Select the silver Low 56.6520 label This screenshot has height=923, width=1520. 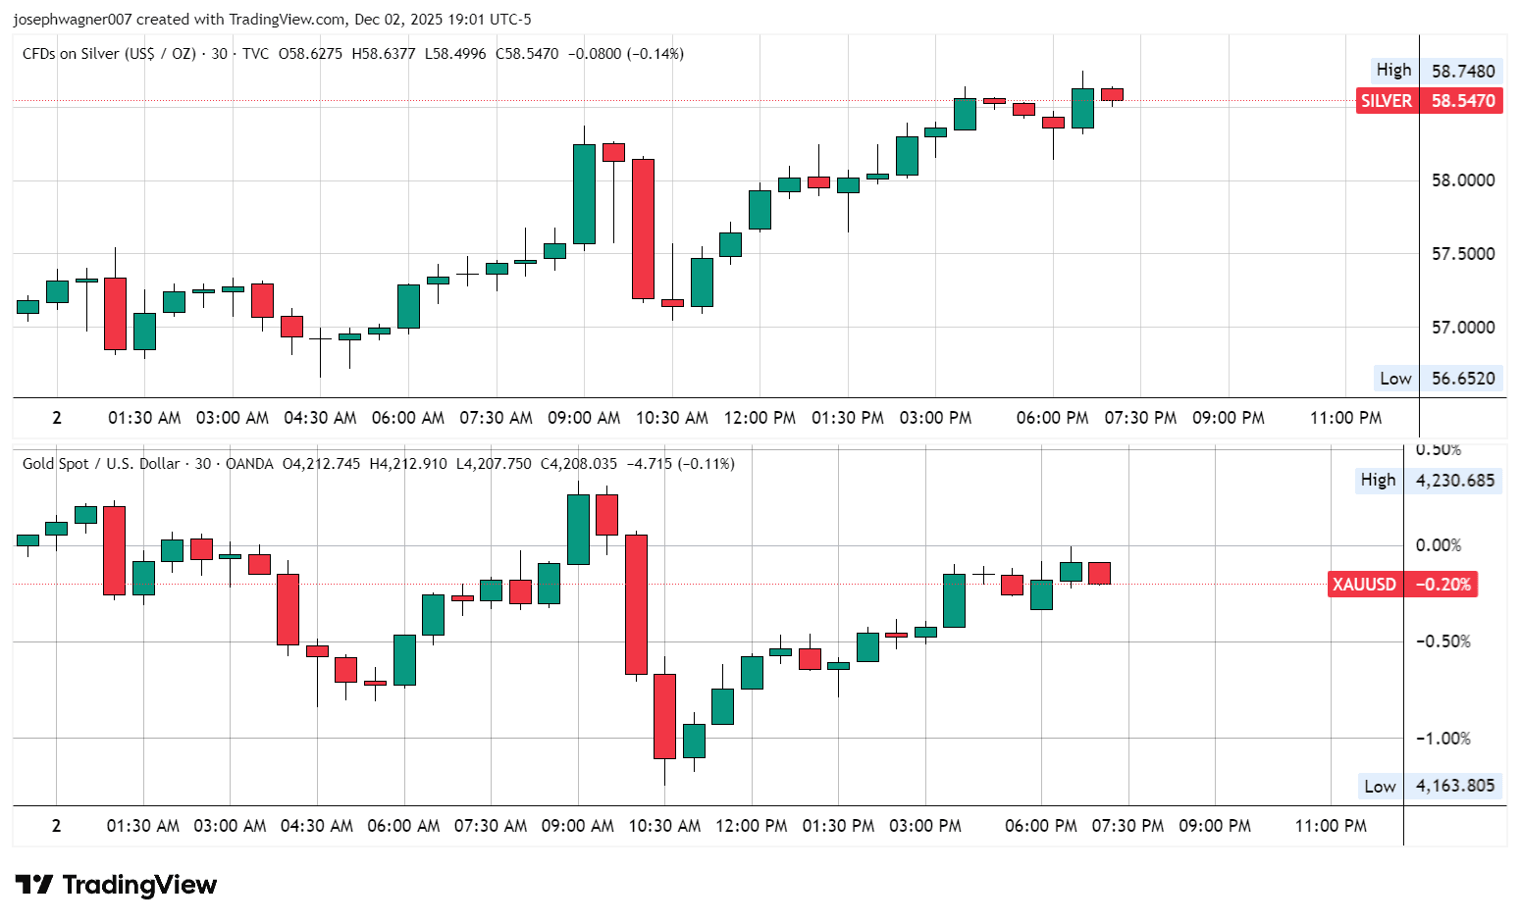1437,379
